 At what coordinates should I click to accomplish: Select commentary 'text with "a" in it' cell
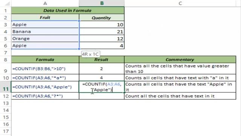180,78
